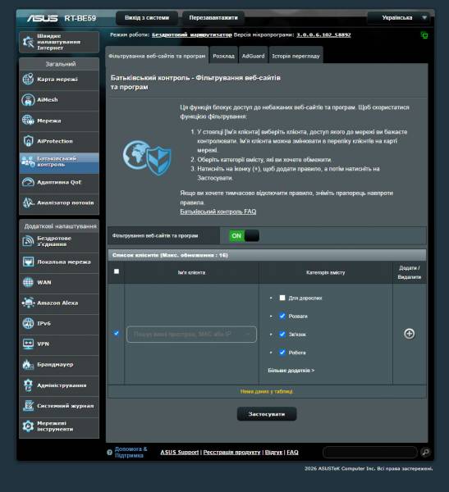Click the Застосувати button
Viewport: 449px width, 492px height.
click(x=267, y=414)
